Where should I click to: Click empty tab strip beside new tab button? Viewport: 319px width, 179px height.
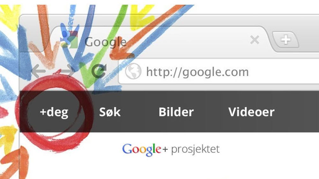click(x=309, y=39)
